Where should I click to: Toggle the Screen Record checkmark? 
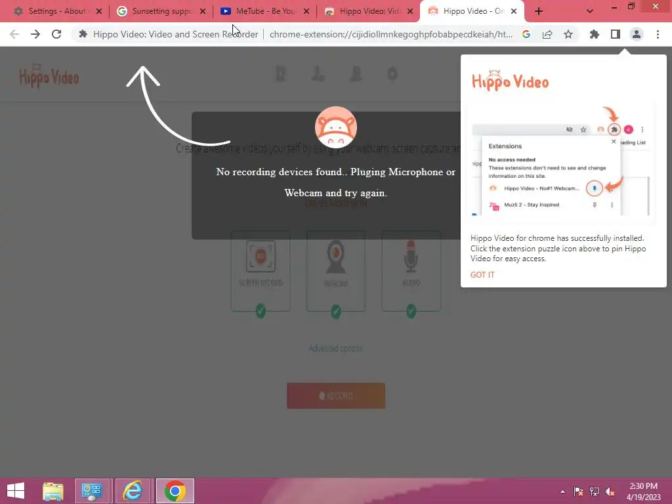pyautogui.click(x=261, y=310)
